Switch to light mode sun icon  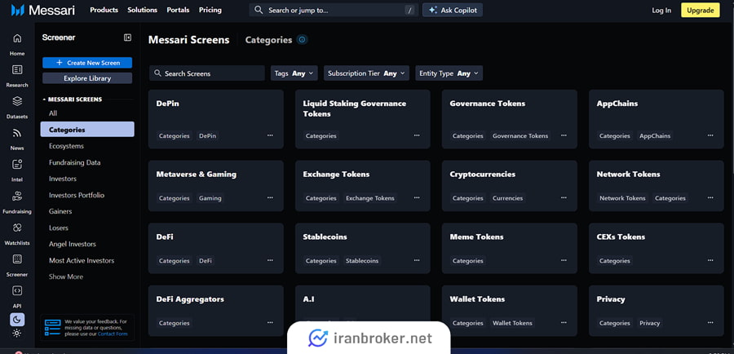pyautogui.click(x=17, y=333)
